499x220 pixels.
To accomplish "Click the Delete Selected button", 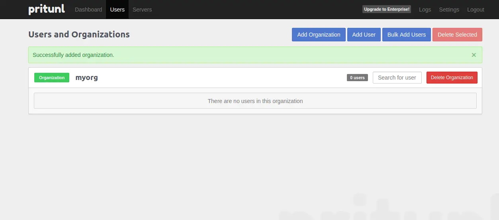I will click(457, 35).
